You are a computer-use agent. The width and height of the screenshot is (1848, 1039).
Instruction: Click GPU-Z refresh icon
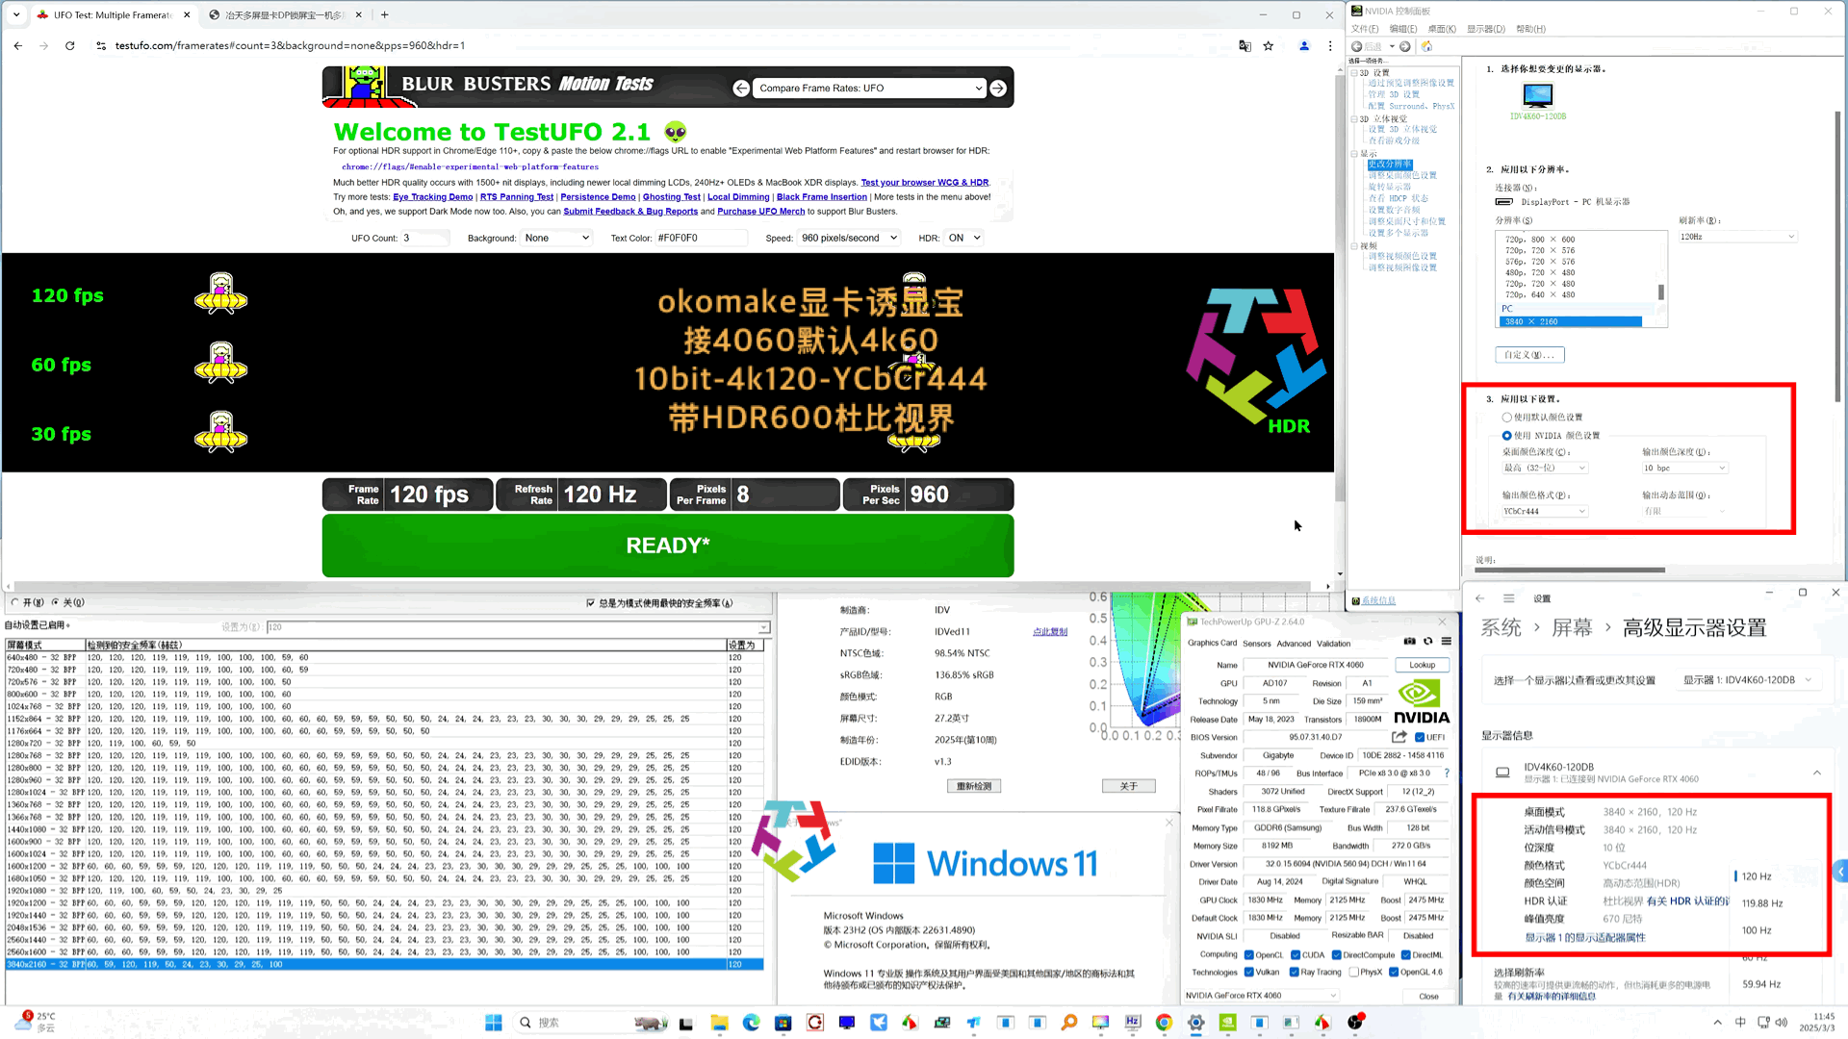[1428, 642]
